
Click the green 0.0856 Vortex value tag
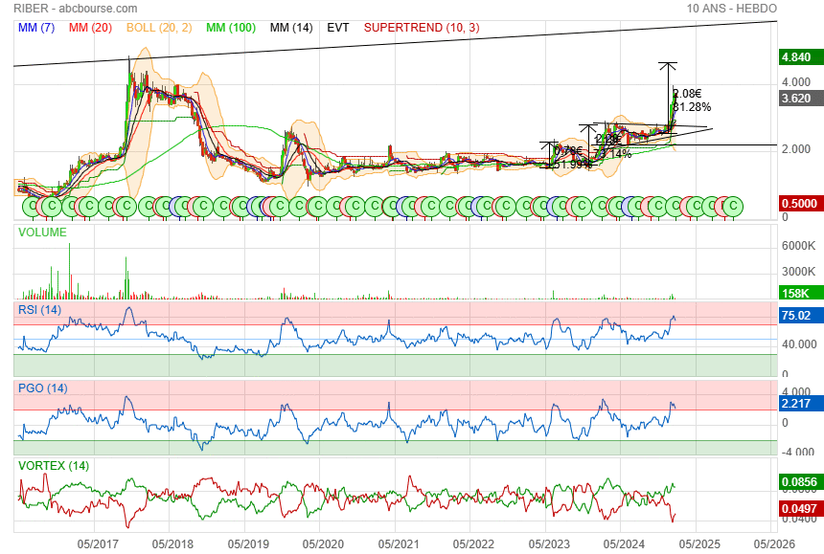point(797,482)
